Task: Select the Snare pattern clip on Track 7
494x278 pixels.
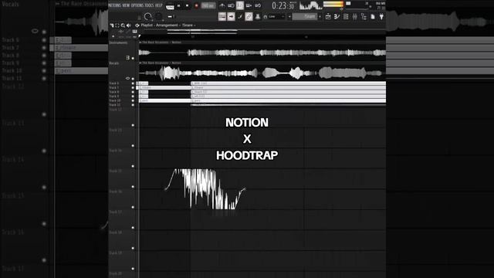Action: pyautogui.click(x=164, y=87)
